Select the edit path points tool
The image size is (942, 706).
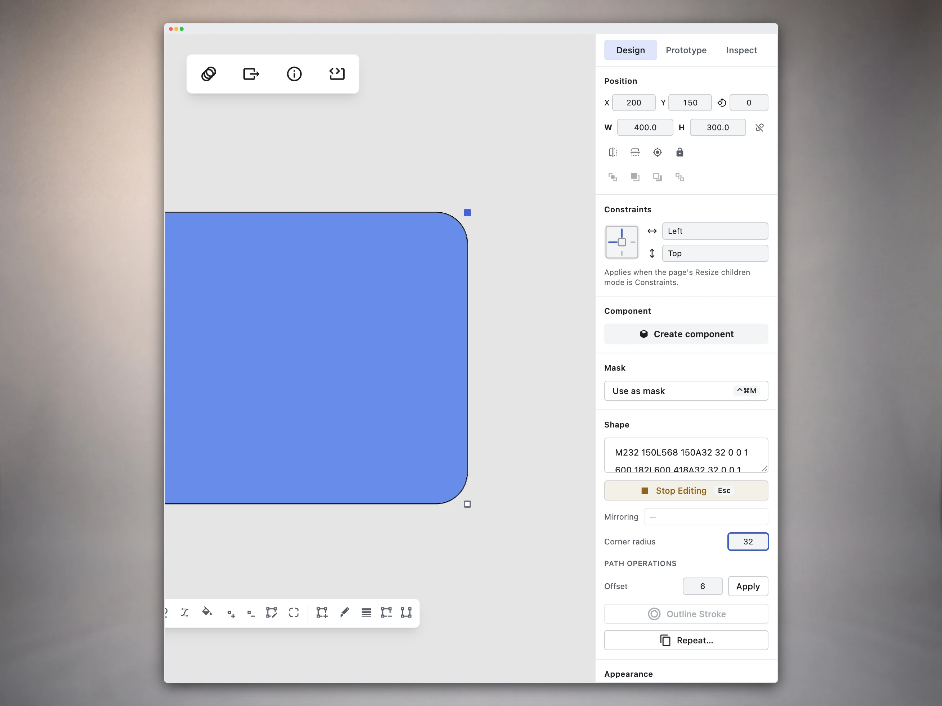click(271, 612)
